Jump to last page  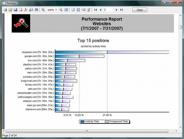tap(122, 10)
